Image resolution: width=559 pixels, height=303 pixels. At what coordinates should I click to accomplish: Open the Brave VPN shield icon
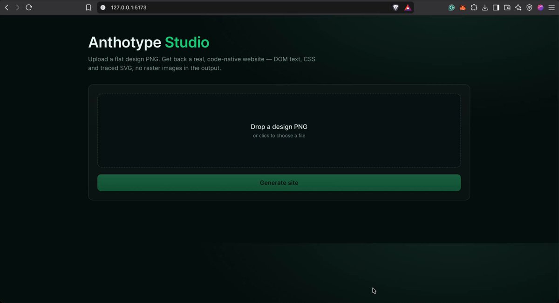[x=530, y=7]
